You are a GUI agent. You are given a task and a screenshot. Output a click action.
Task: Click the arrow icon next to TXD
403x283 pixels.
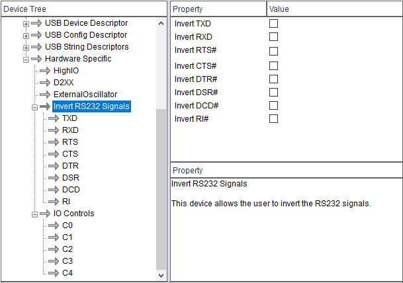coord(53,118)
